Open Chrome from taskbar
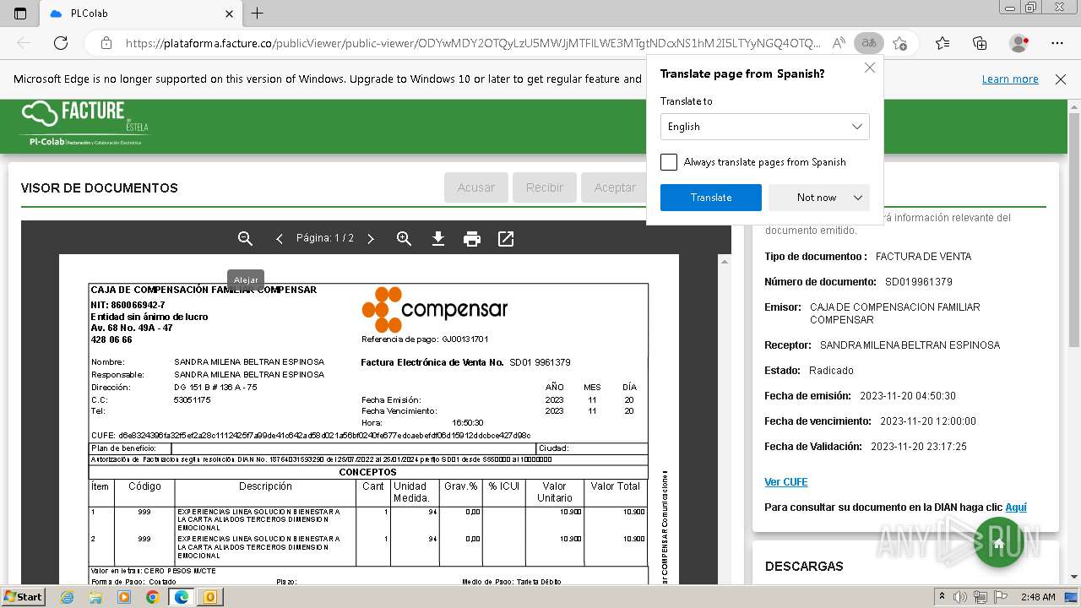Image resolution: width=1081 pixels, height=608 pixels. point(152,597)
